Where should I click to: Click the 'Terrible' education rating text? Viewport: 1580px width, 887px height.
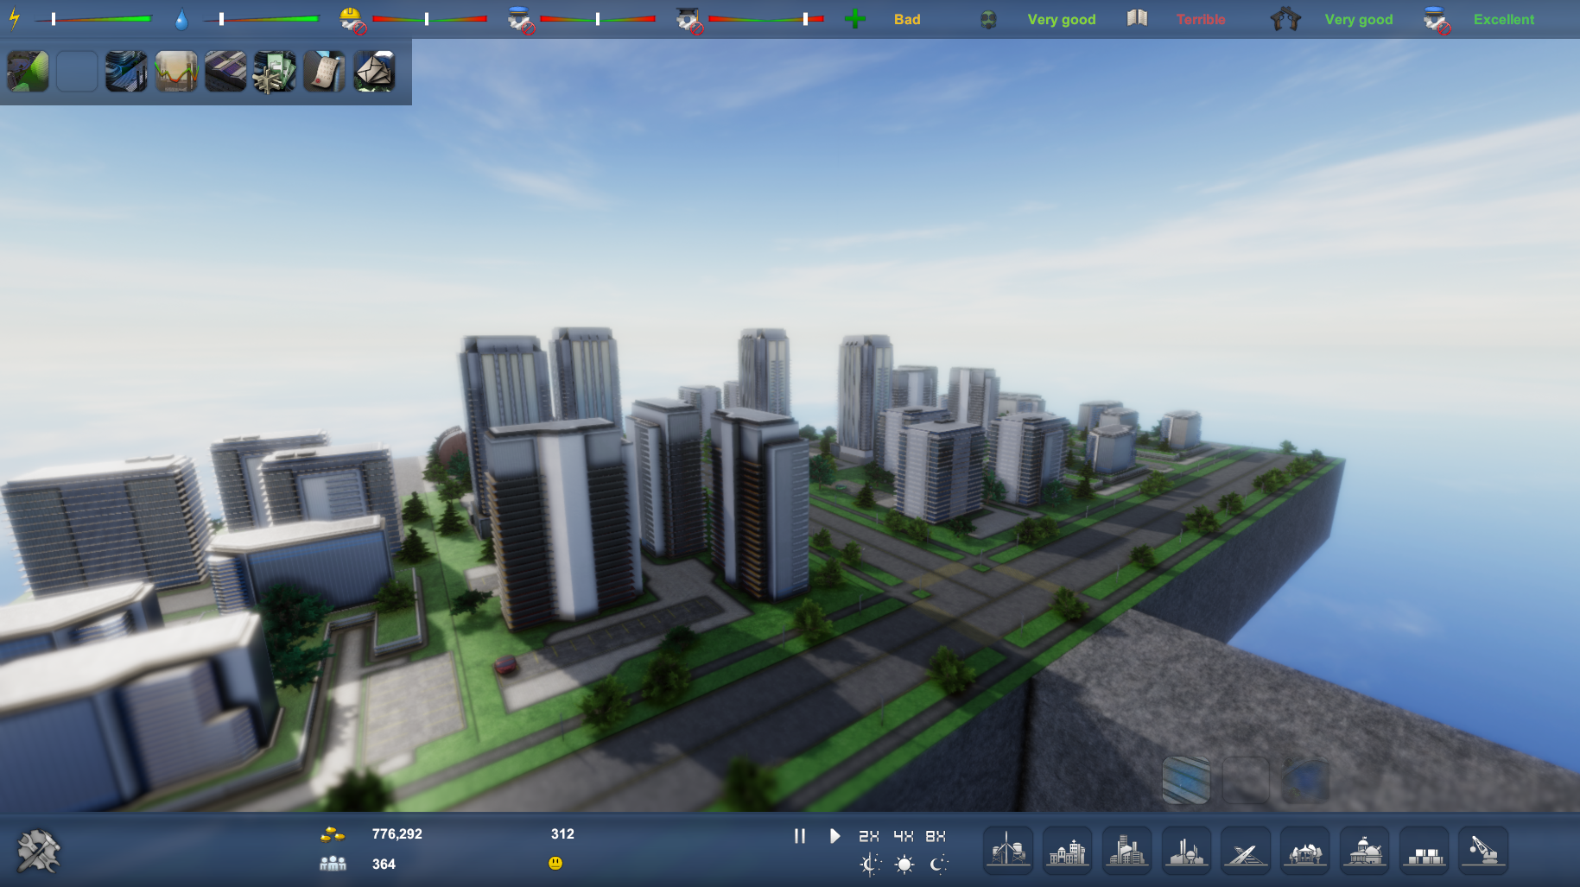pos(1201,19)
